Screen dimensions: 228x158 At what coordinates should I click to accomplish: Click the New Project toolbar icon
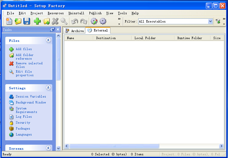point(9,21)
